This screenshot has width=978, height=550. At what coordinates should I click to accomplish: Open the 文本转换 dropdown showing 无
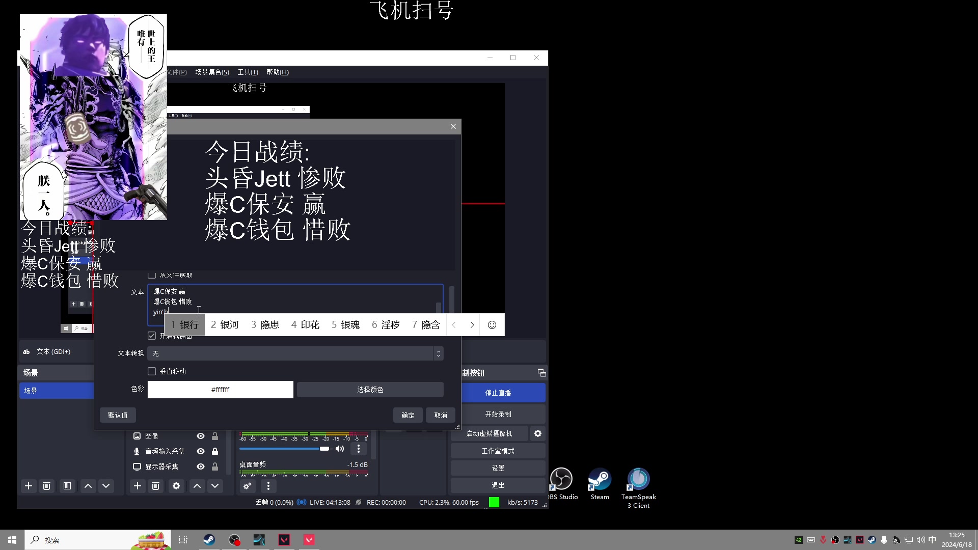(x=295, y=353)
